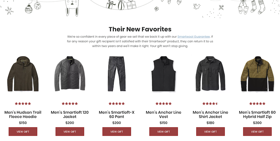Click the Men's Smartloft-X 60 Pant title

coord(117,114)
